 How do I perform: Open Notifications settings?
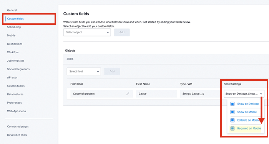15,44
